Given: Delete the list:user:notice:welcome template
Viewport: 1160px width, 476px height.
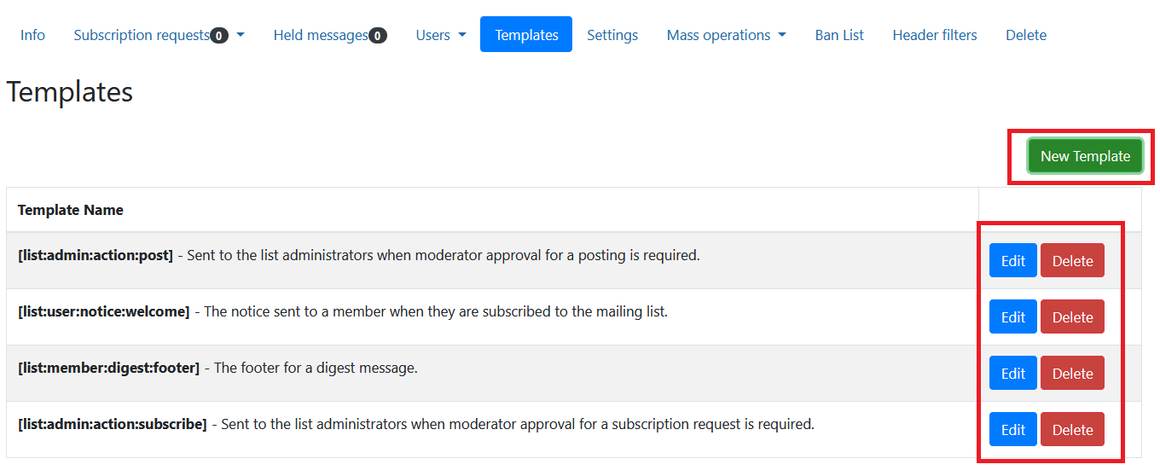Looking at the screenshot, I should pyautogui.click(x=1072, y=317).
